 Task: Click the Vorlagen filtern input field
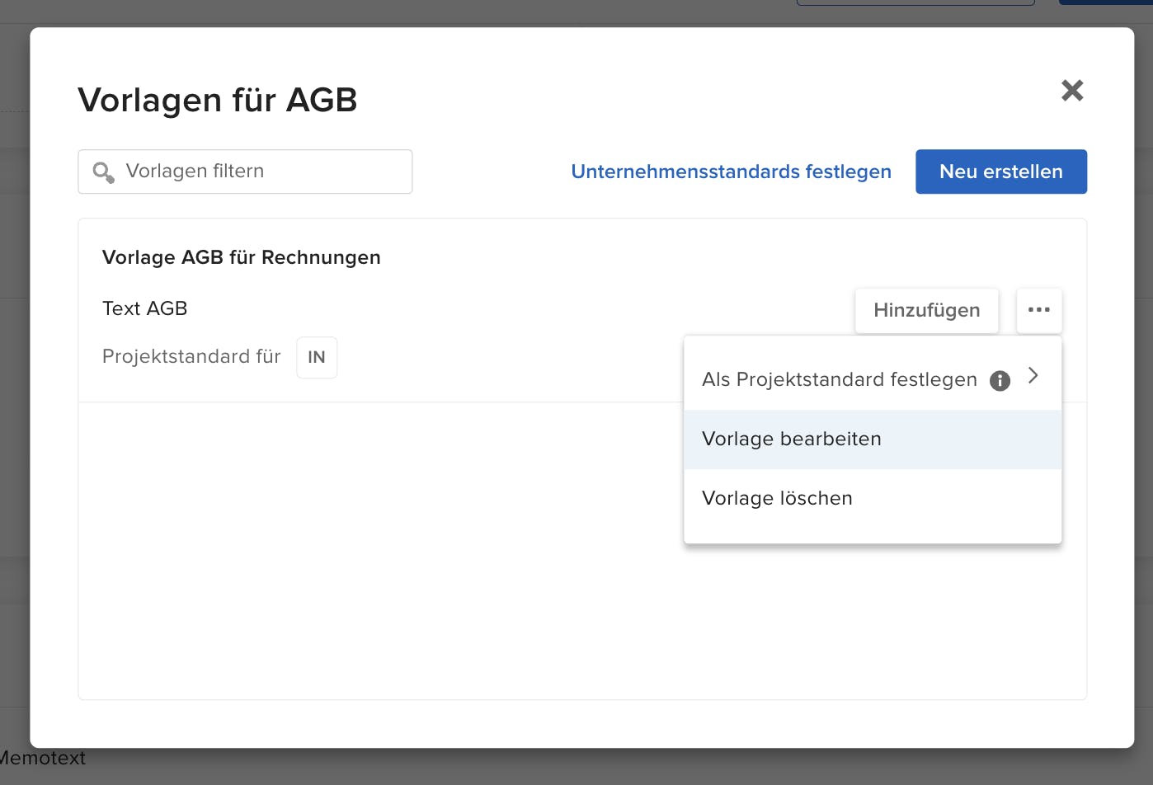coord(245,172)
